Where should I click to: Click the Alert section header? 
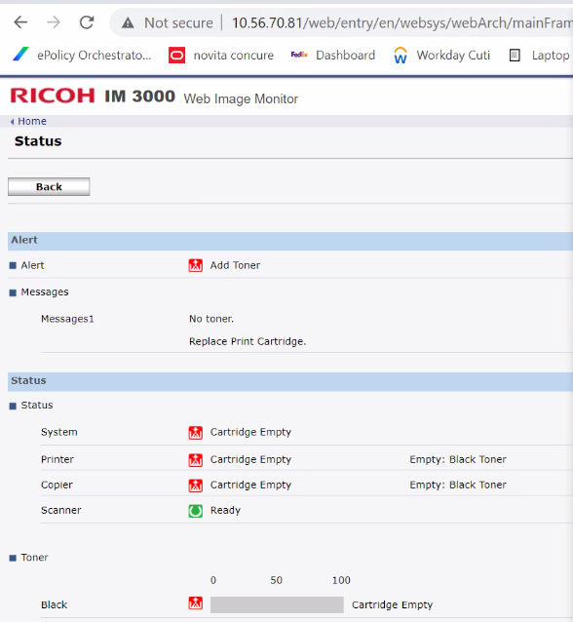(x=290, y=241)
